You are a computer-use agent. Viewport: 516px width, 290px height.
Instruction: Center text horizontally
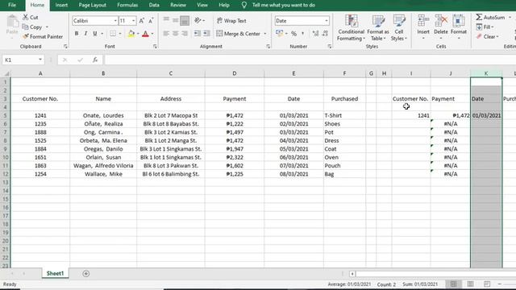(176, 34)
